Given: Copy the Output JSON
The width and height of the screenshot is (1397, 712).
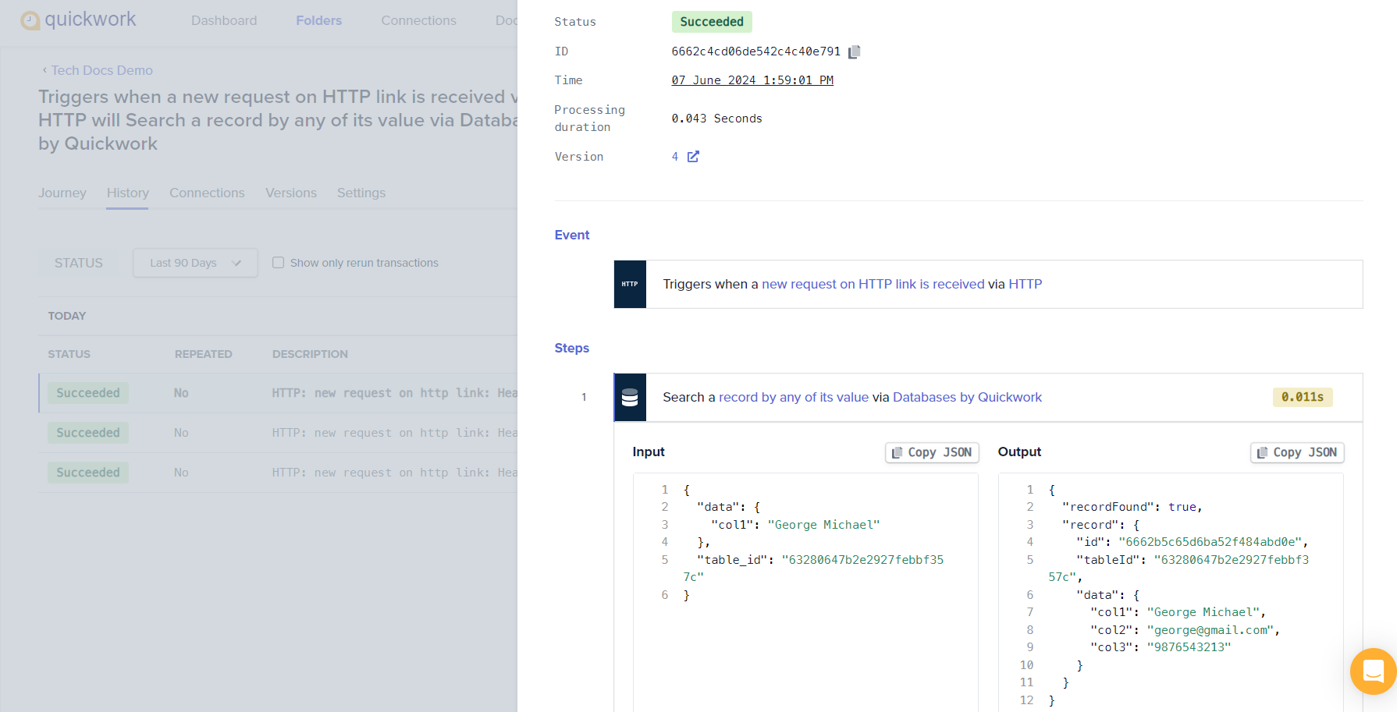Looking at the screenshot, I should pyautogui.click(x=1297, y=452).
